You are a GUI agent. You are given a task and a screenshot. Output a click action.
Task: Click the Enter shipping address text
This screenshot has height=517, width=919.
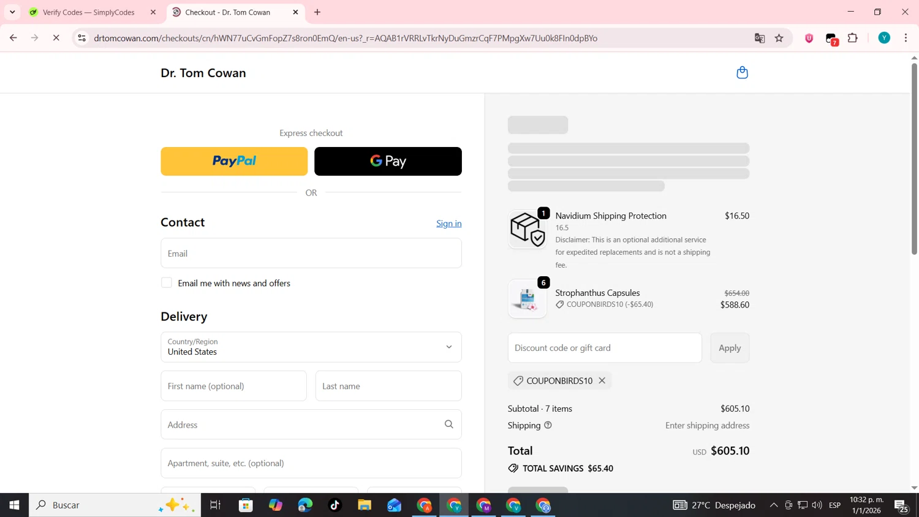tap(708, 425)
